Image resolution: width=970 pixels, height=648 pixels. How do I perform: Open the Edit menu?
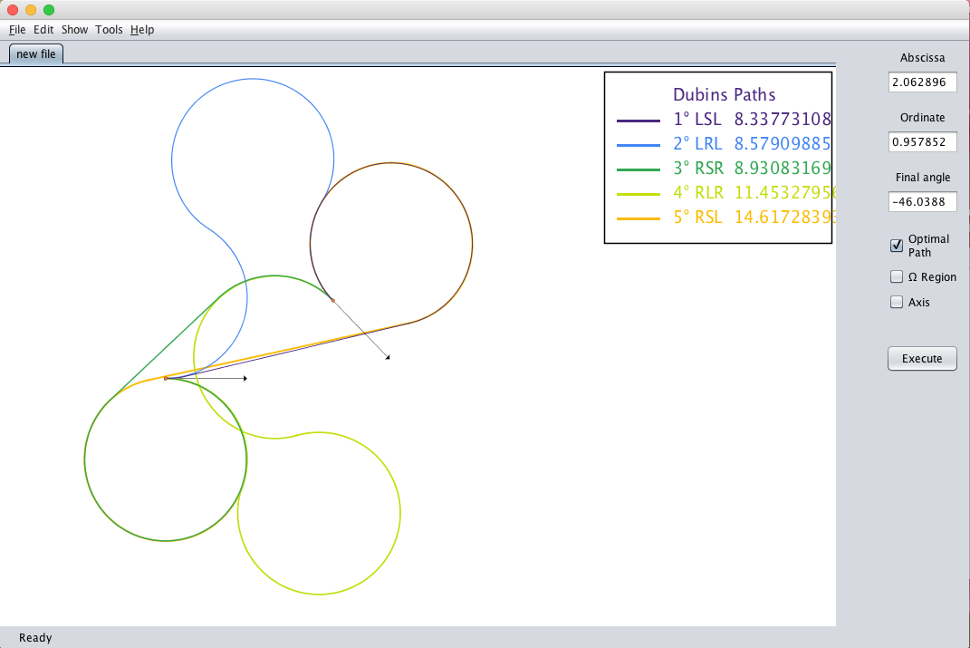43,30
